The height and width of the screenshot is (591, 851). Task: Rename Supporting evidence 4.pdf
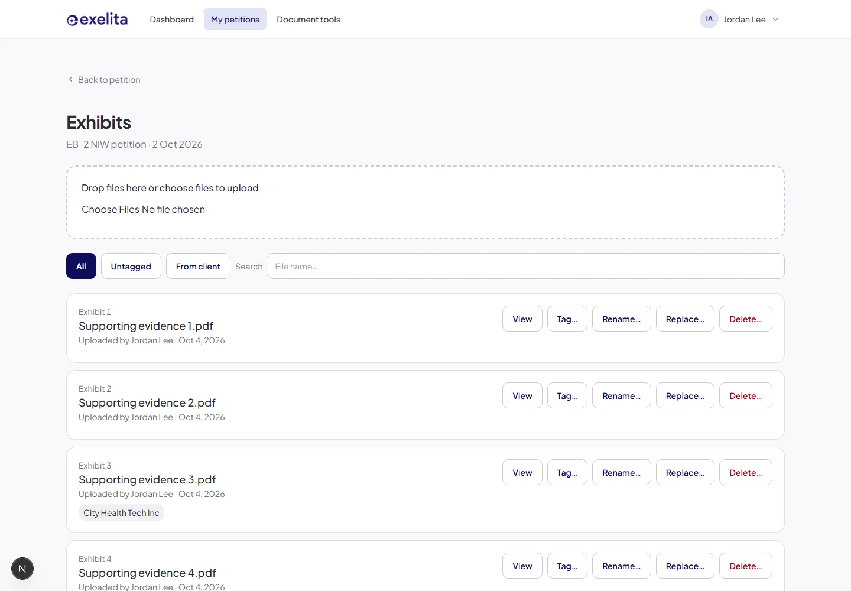622,566
